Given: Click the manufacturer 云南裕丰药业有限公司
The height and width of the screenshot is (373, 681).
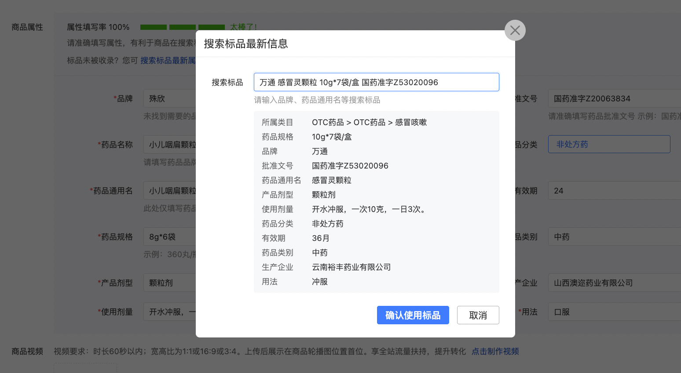Looking at the screenshot, I should [351, 267].
